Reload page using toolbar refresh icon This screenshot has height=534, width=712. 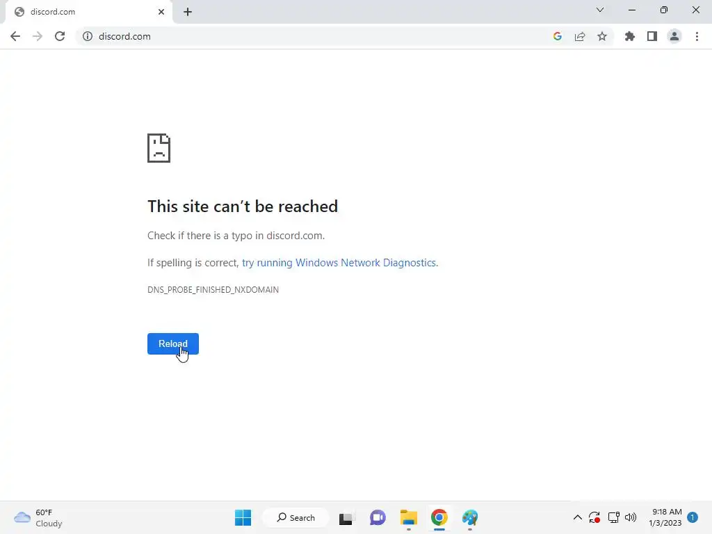coord(60,36)
